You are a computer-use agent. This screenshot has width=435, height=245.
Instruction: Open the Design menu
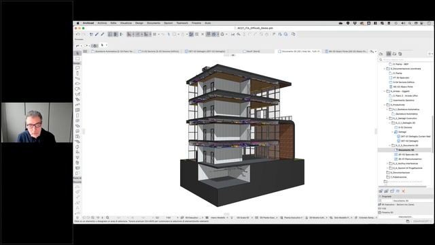tap(139, 23)
